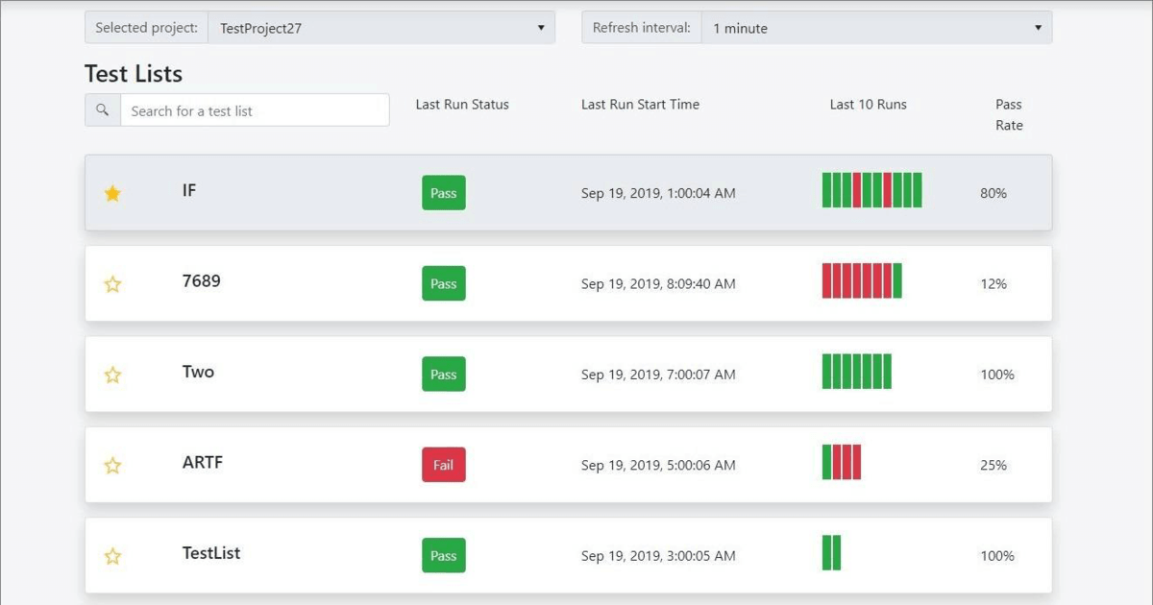The image size is (1153, 605).
Task: Click the Last Run Start Time header
Action: click(640, 105)
